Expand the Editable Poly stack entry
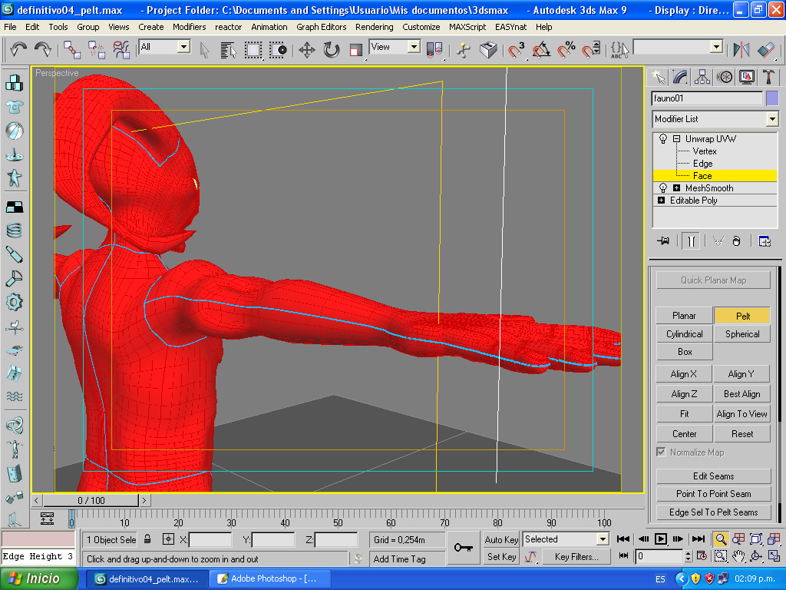Viewport: 786px width, 590px height. [662, 201]
